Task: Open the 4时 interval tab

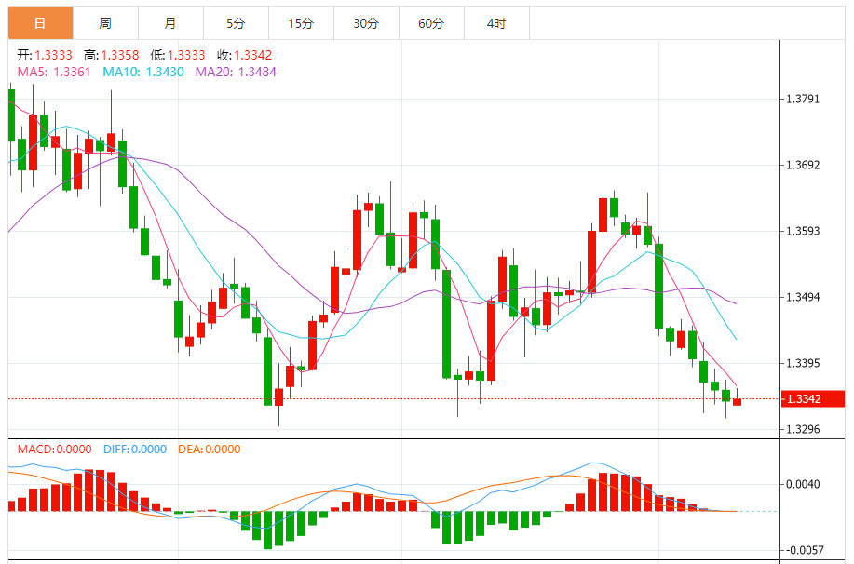Action: pyautogui.click(x=496, y=23)
